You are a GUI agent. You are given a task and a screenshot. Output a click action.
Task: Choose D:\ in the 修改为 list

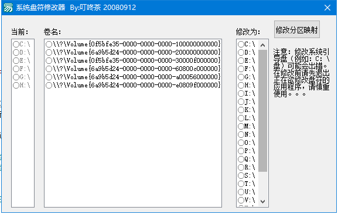pyautogui.click(x=247, y=52)
